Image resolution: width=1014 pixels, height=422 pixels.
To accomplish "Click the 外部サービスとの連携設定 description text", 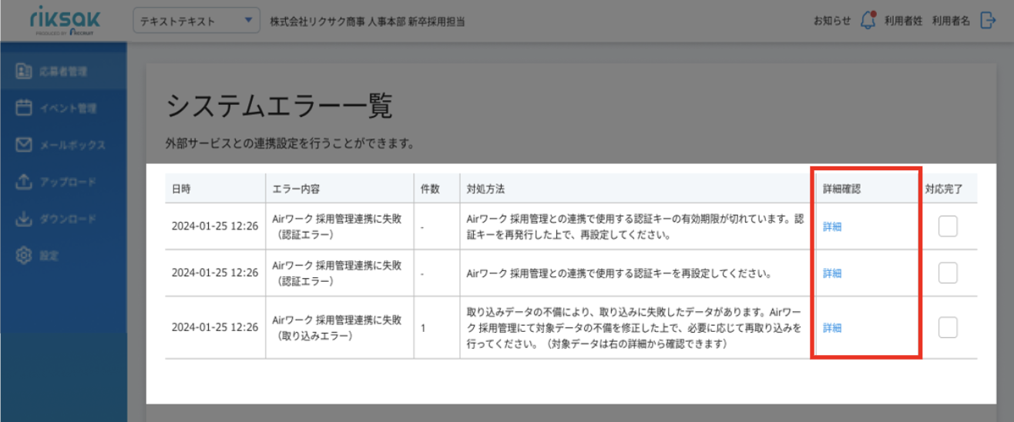I will pyautogui.click(x=290, y=143).
